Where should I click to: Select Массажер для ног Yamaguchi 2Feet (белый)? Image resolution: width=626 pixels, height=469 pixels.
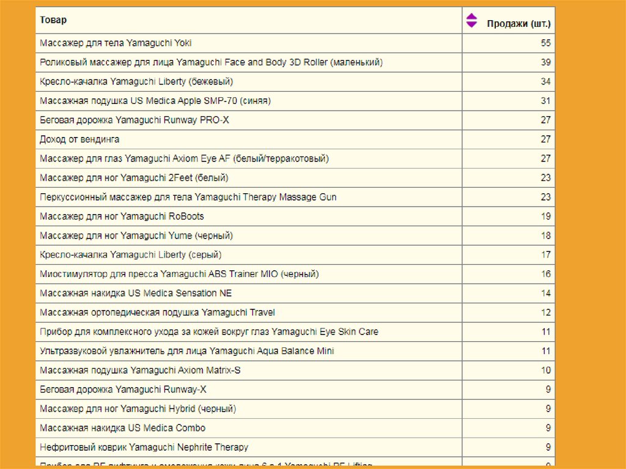[134, 178]
